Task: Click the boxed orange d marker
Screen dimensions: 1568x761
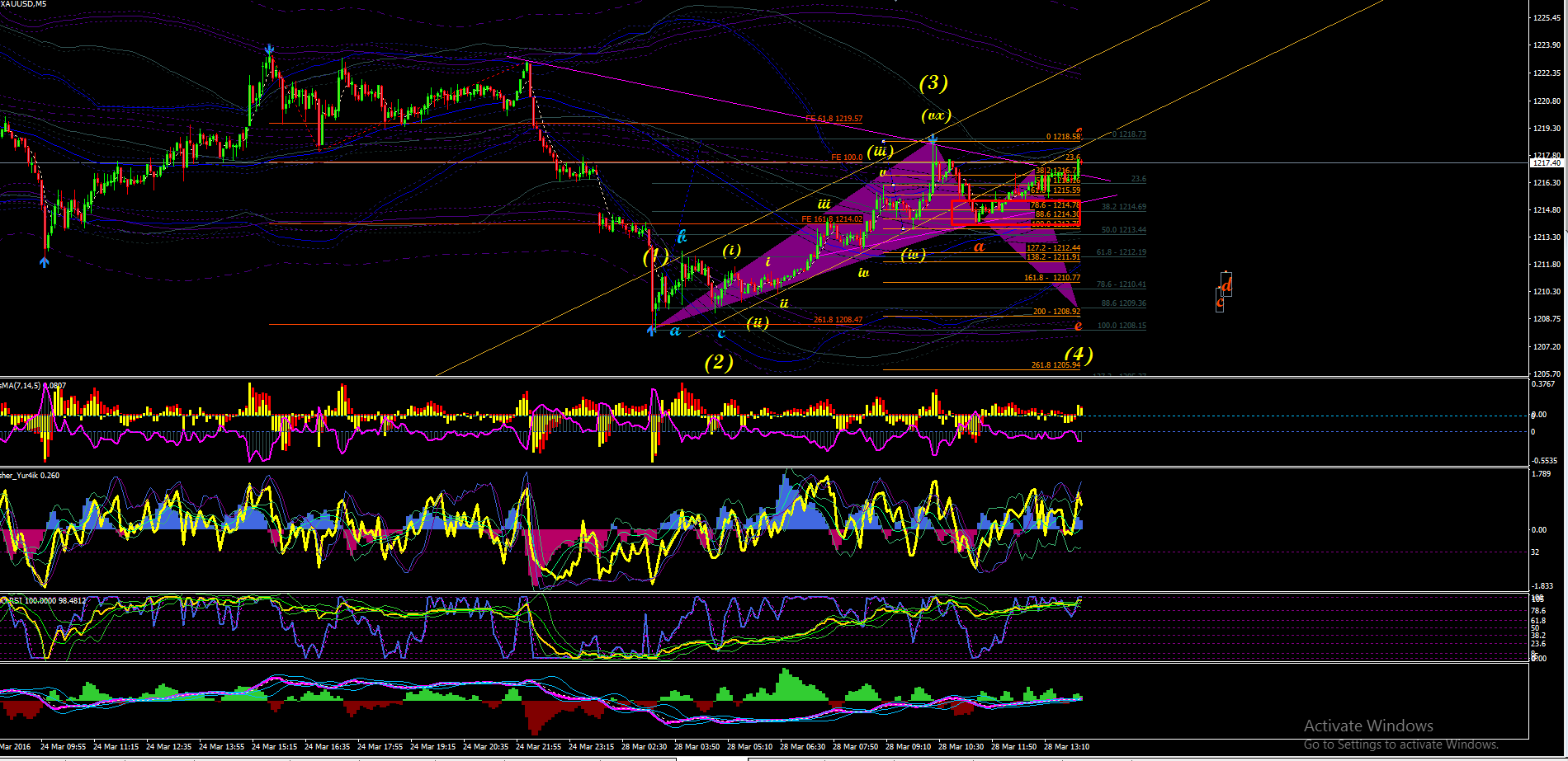Action: (x=1226, y=284)
